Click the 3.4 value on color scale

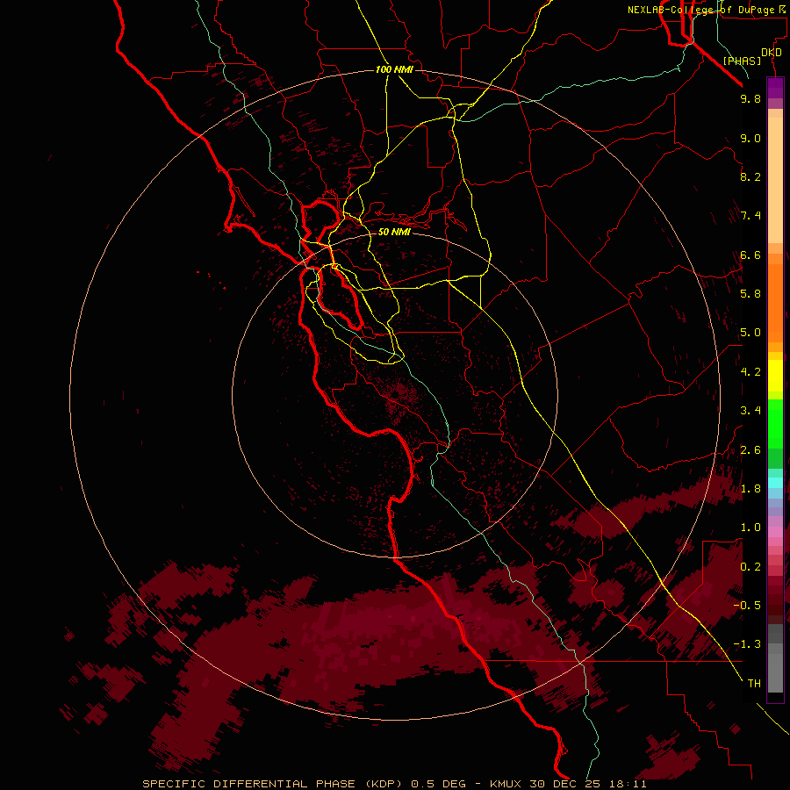(750, 411)
